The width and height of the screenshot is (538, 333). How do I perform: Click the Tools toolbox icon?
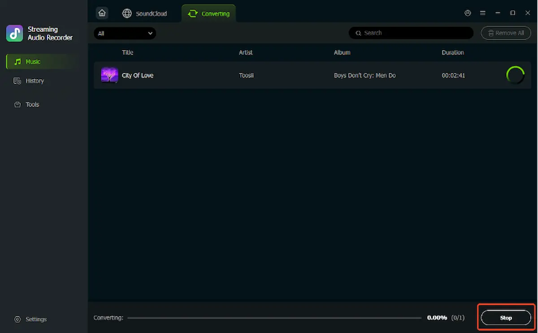tap(17, 104)
